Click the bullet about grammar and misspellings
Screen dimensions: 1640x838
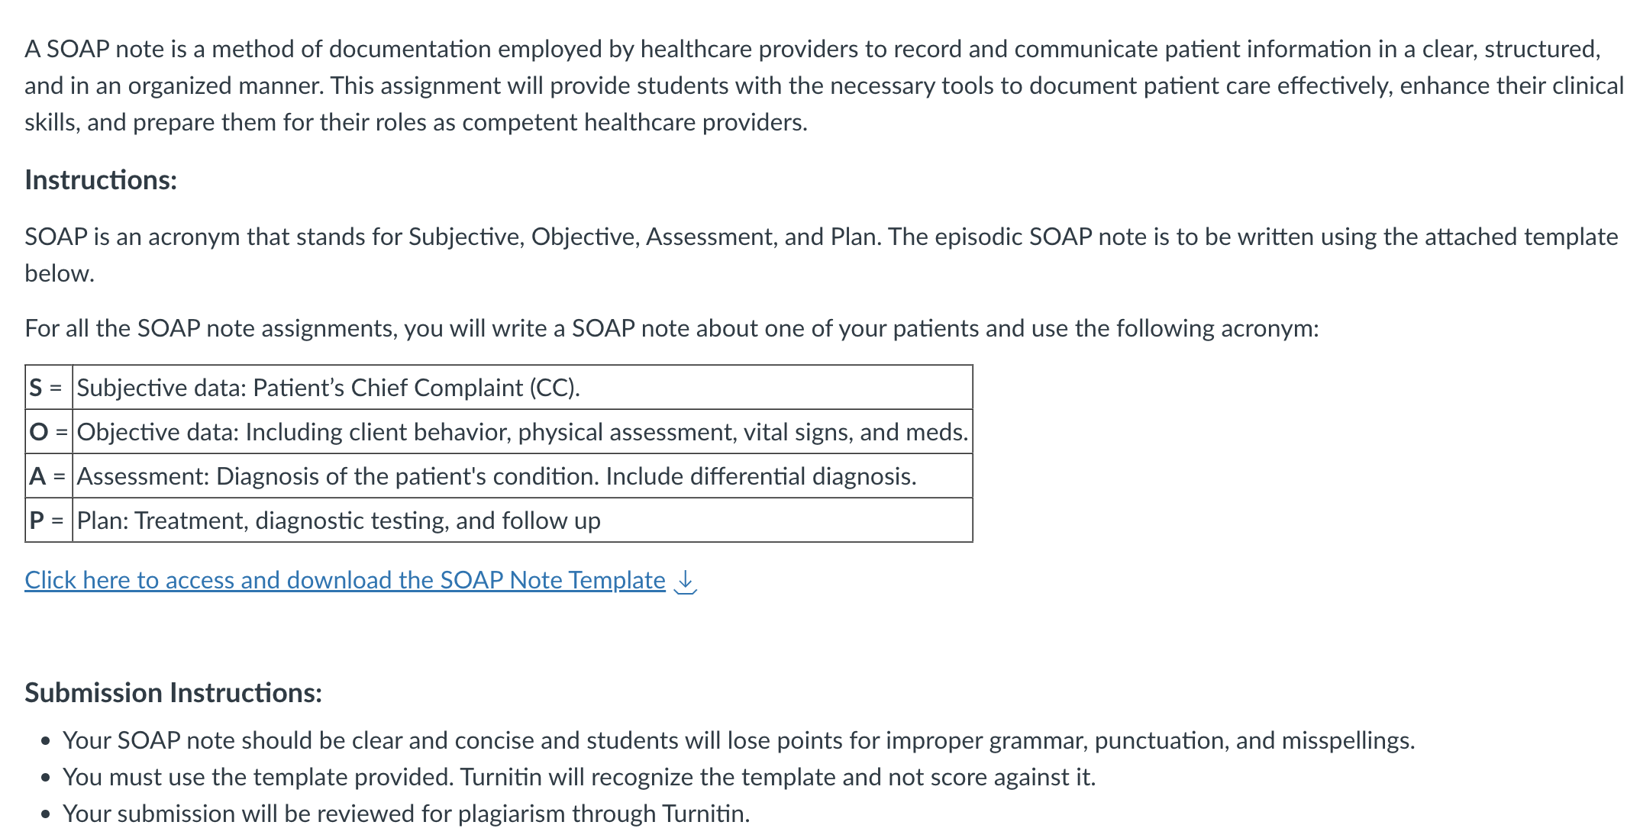coord(738,740)
